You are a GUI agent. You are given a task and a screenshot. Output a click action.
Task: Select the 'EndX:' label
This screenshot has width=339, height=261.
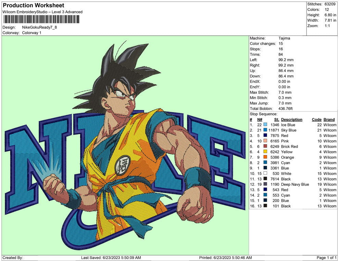pos(255,82)
